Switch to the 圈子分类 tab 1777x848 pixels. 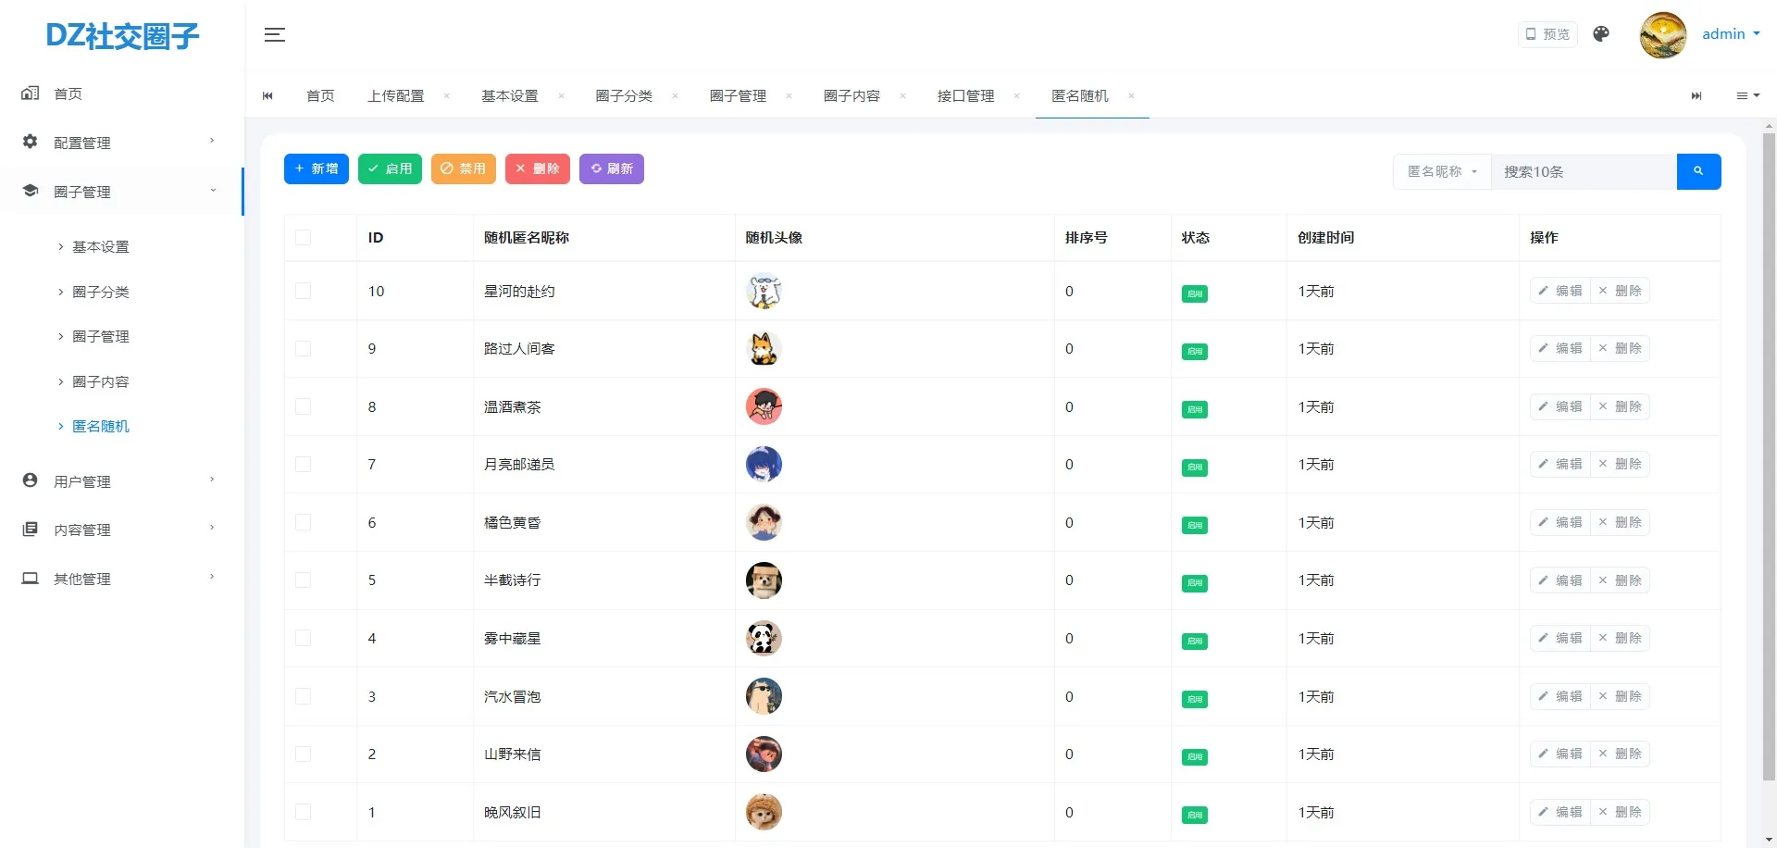pos(624,95)
